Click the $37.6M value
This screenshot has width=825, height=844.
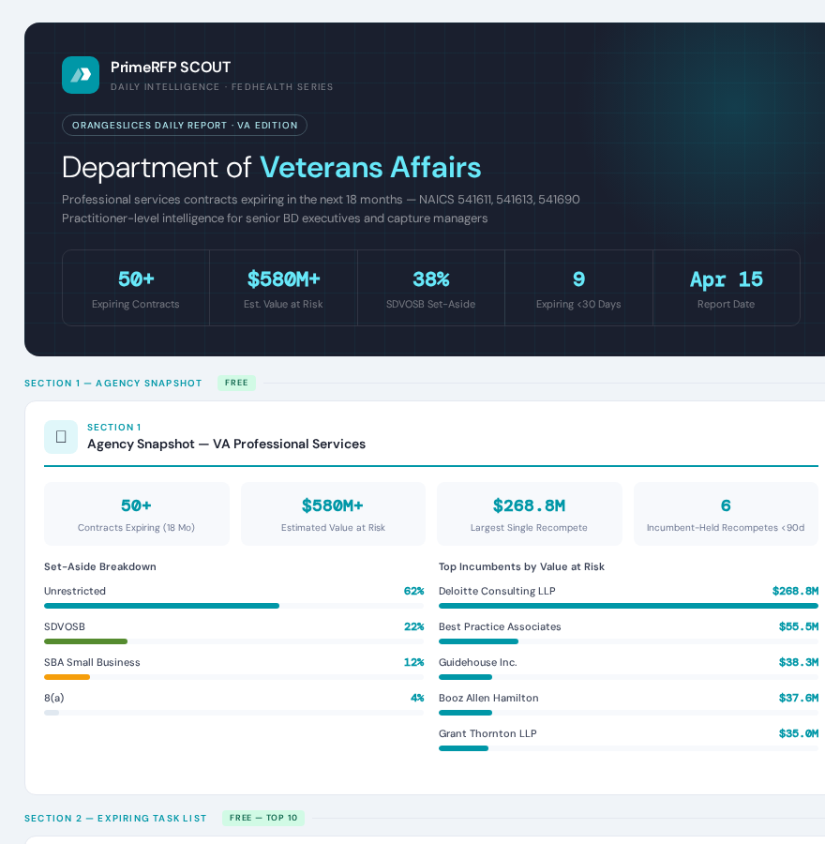pos(798,698)
